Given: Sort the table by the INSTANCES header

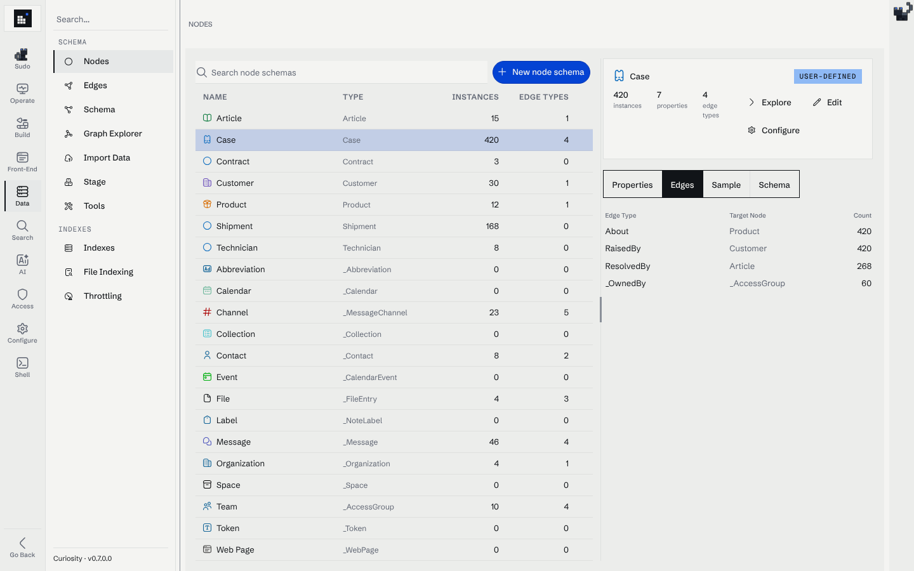Looking at the screenshot, I should 475,97.
